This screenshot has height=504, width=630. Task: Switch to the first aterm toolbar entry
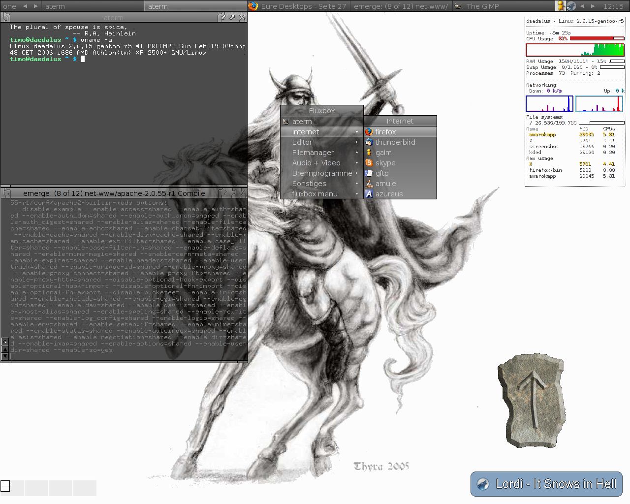pos(93,6)
